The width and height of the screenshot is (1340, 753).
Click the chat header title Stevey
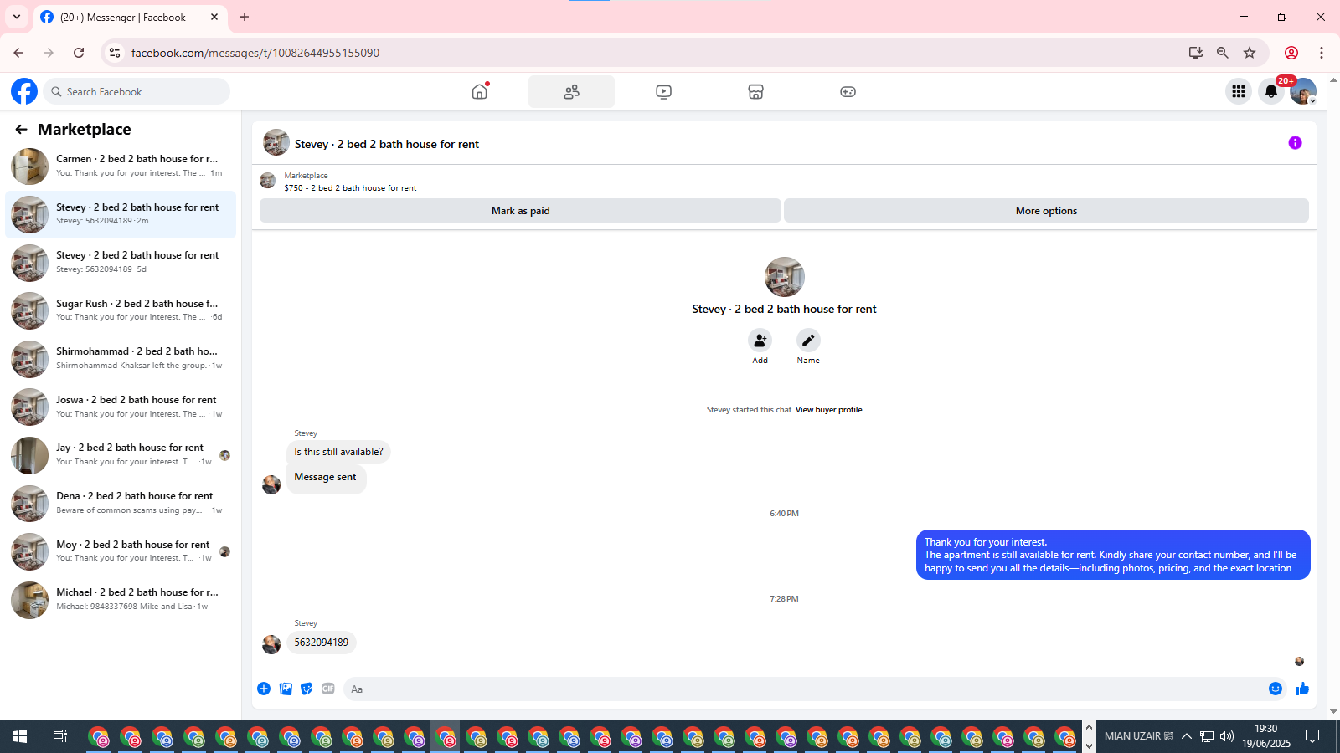(387, 144)
